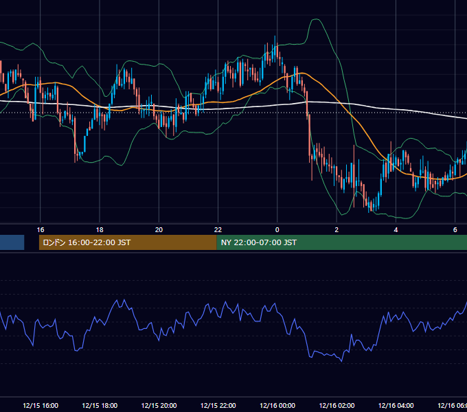Click the 16 hour label on price chart axis
Image resolution: width=467 pixels, height=412 pixels.
click(41, 230)
